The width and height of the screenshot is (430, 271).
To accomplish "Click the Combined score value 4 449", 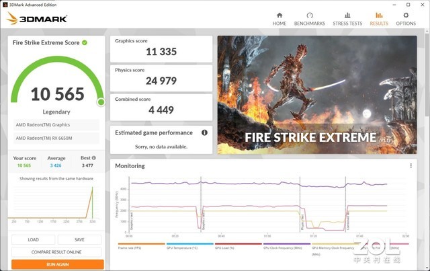I will pos(161,110).
